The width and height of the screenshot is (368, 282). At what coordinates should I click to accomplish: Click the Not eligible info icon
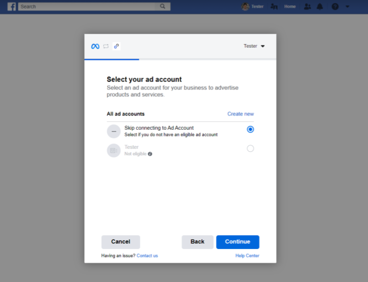pyautogui.click(x=150, y=154)
